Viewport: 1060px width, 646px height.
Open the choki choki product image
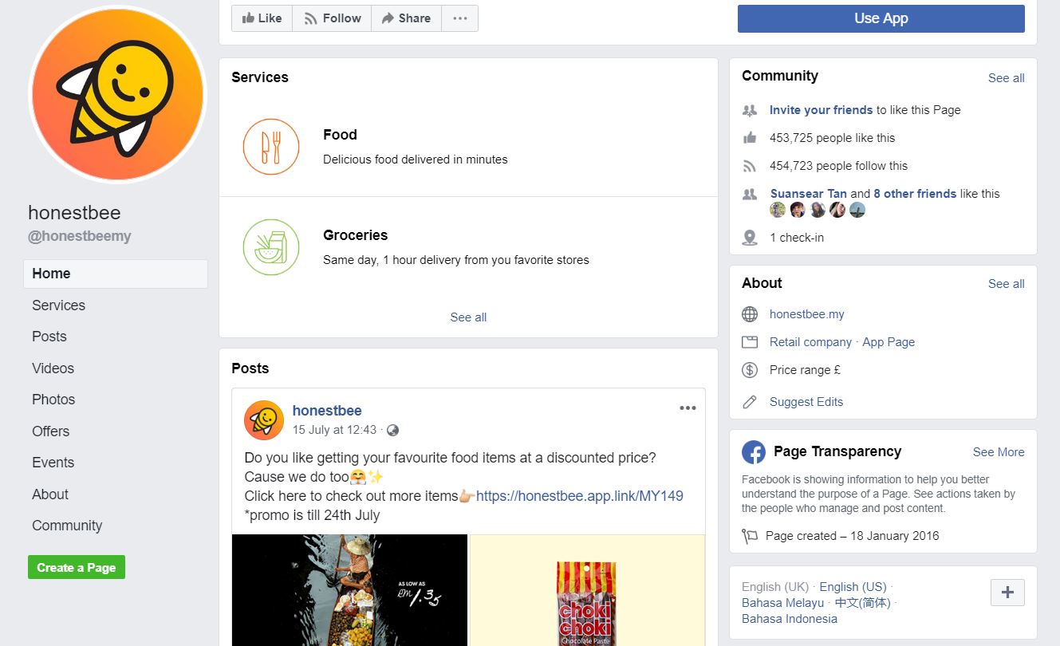coord(588,590)
